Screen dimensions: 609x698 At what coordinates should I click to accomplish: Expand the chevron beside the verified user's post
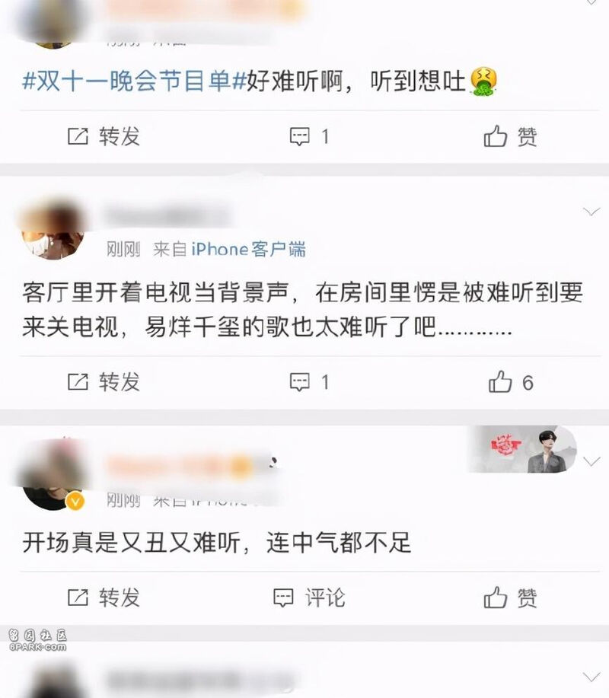591,461
